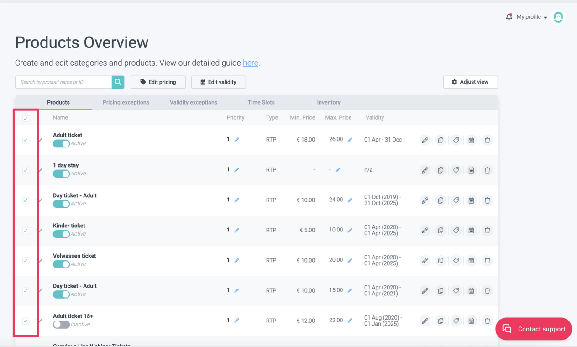Deactivate the Adult ticket active switch
The width and height of the screenshot is (577, 347).
[x=61, y=144]
